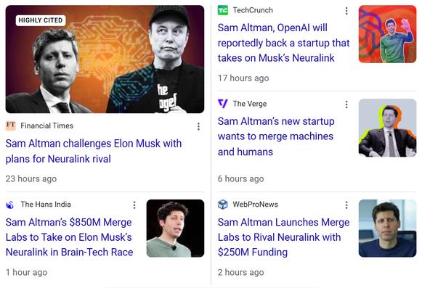Click The Verge source logo icon

pyautogui.click(x=222, y=104)
